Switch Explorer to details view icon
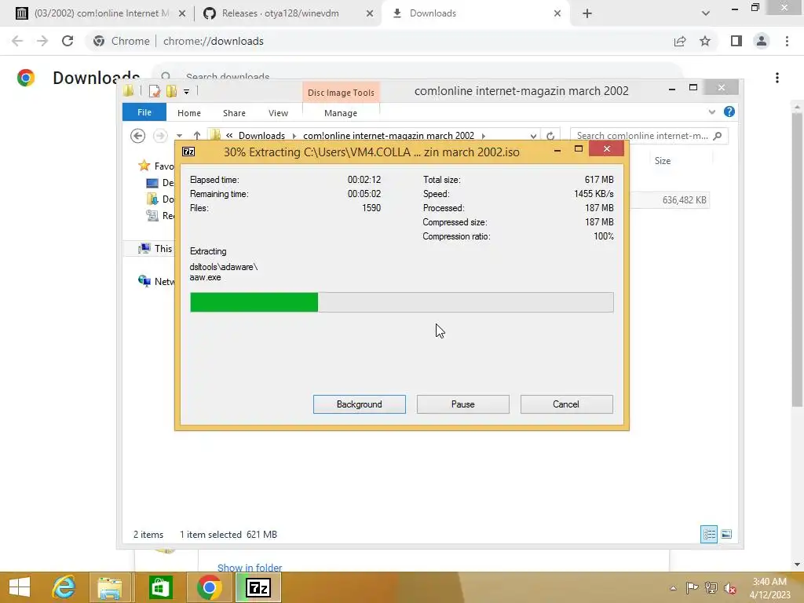Screen dimensions: 804x603 709,534
